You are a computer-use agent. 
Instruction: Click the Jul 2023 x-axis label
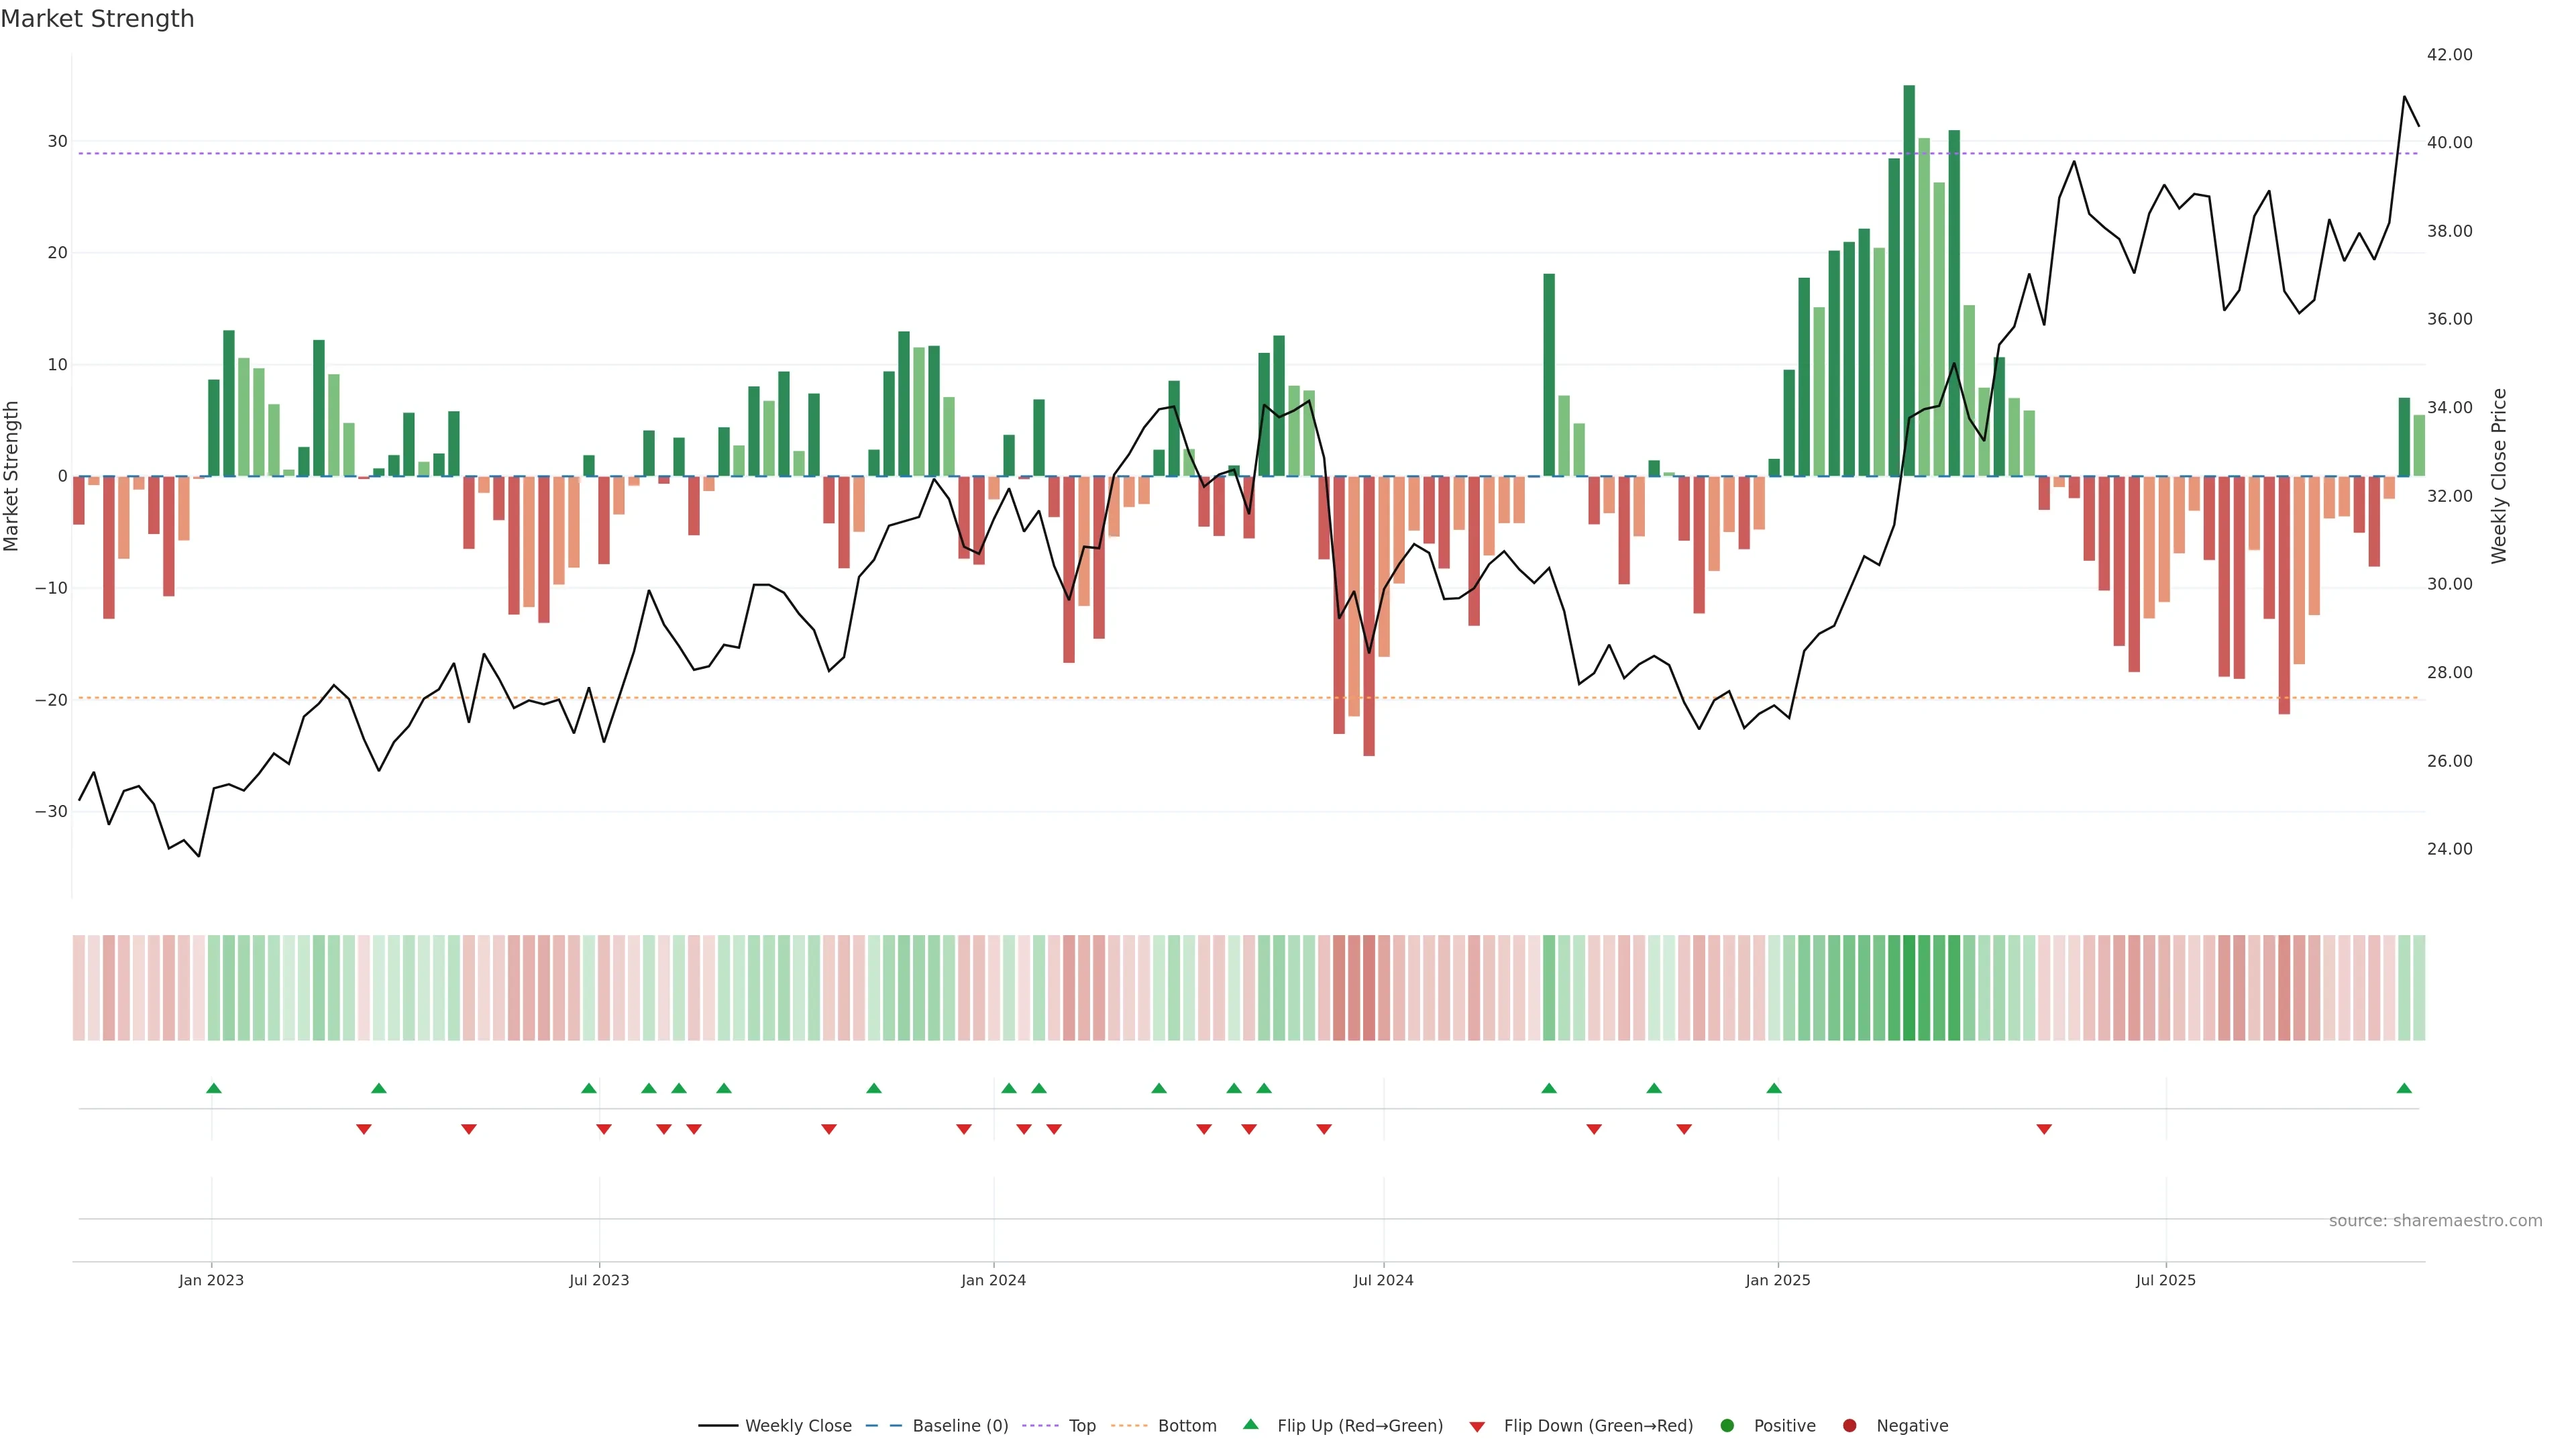(x=599, y=1280)
